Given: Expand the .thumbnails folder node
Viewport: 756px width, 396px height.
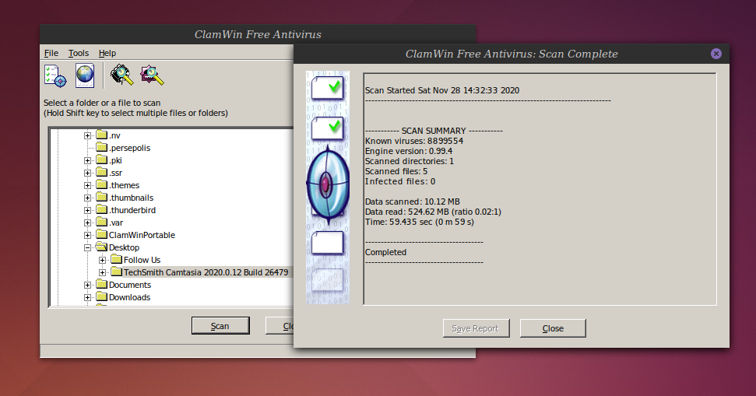Looking at the screenshot, I should (x=87, y=198).
